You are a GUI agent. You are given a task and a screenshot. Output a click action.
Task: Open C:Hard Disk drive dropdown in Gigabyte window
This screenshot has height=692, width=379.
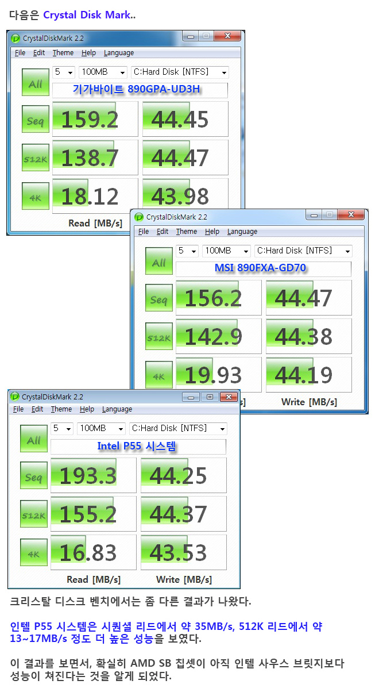[180, 72]
